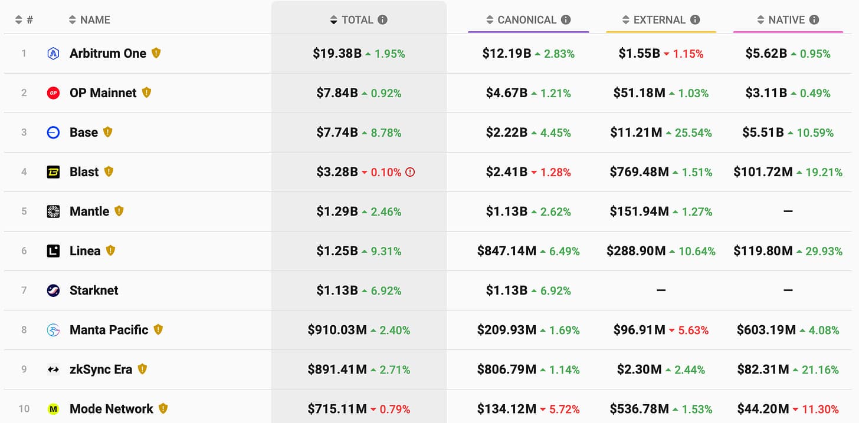Image resolution: width=859 pixels, height=423 pixels.
Task: Click Mode Network external value $536.78M
Action: (x=640, y=409)
